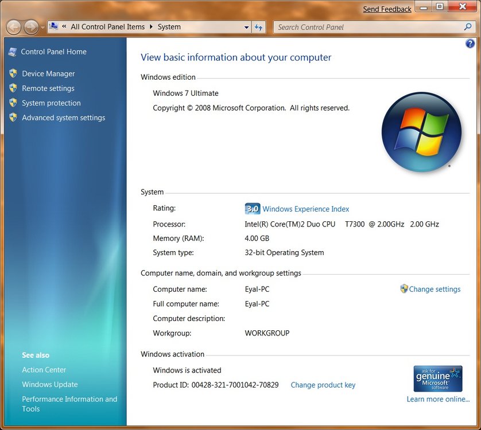Viewport: 481px width, 430px height.
Task: Open Performance Information and Tools
Action: point(69,404)
